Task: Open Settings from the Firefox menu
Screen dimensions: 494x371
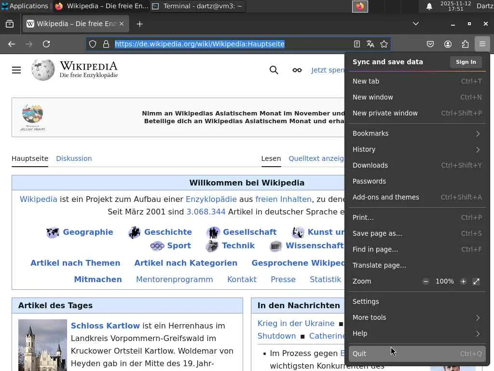Action: [417, 301]
